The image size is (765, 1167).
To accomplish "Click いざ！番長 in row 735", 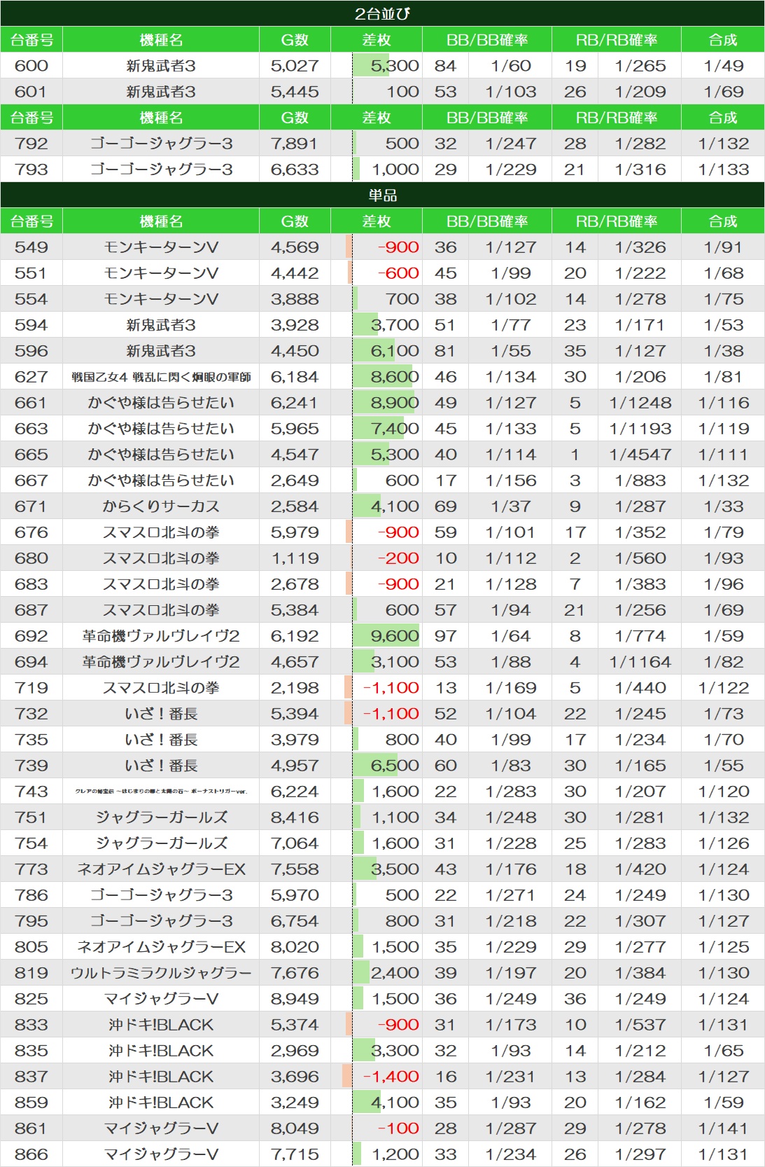I will point(161,740).
